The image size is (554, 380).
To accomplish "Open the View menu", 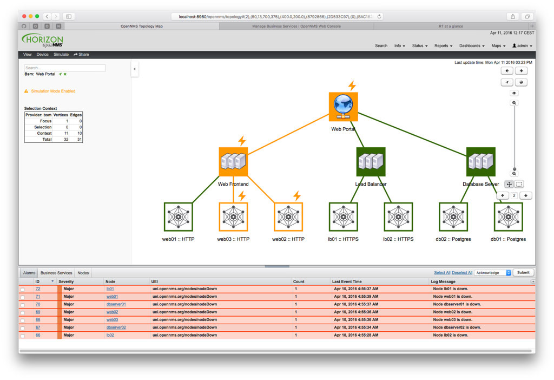I will click(27, 55).
